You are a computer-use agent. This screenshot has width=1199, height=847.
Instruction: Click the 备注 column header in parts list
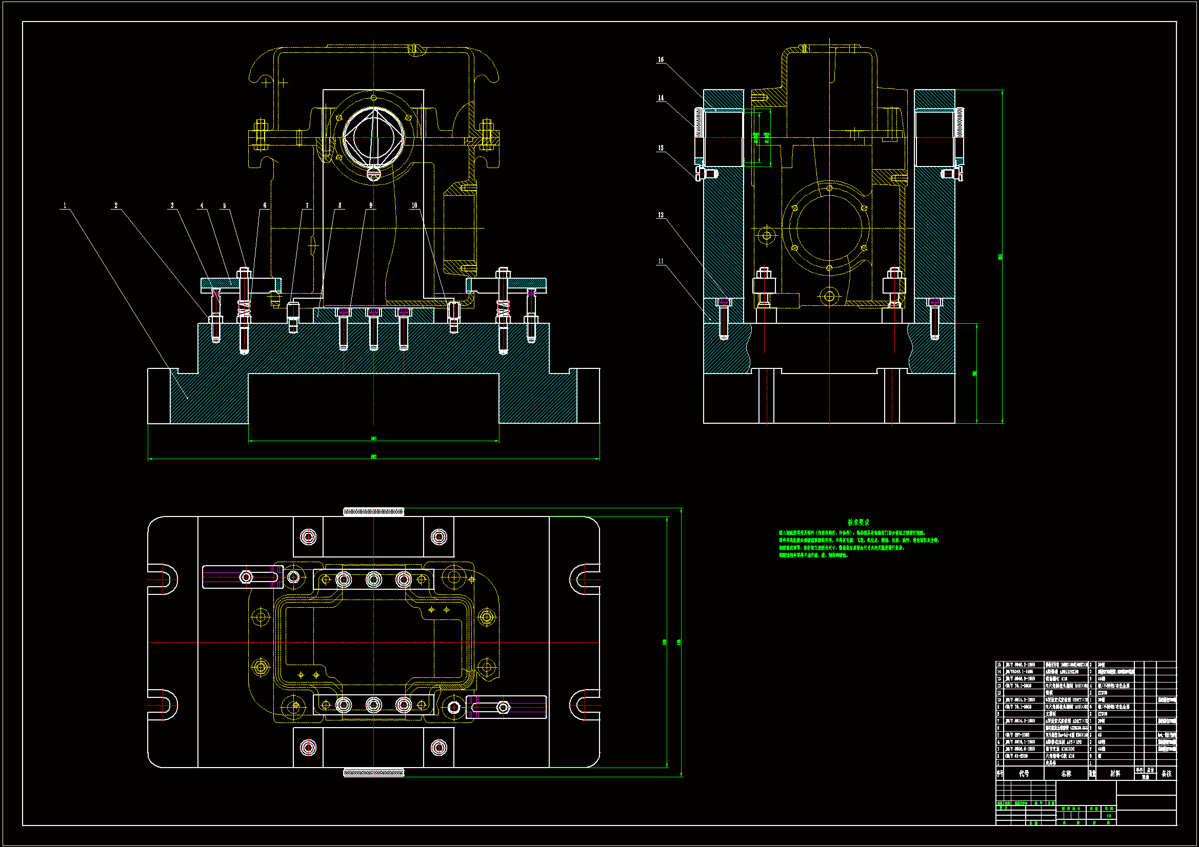click(1167, 774)
